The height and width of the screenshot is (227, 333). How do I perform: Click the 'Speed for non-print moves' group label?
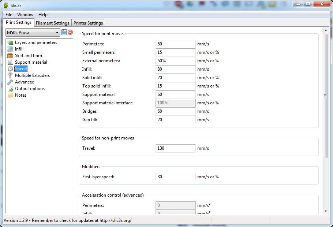pyautogui.click(x=108, y=138)
